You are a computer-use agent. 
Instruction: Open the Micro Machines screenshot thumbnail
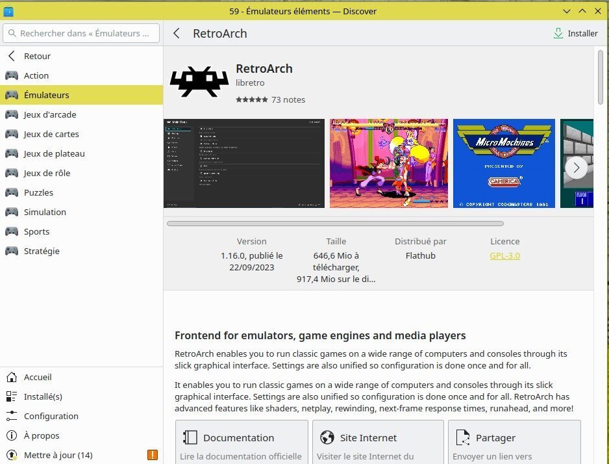pos(504,163)
